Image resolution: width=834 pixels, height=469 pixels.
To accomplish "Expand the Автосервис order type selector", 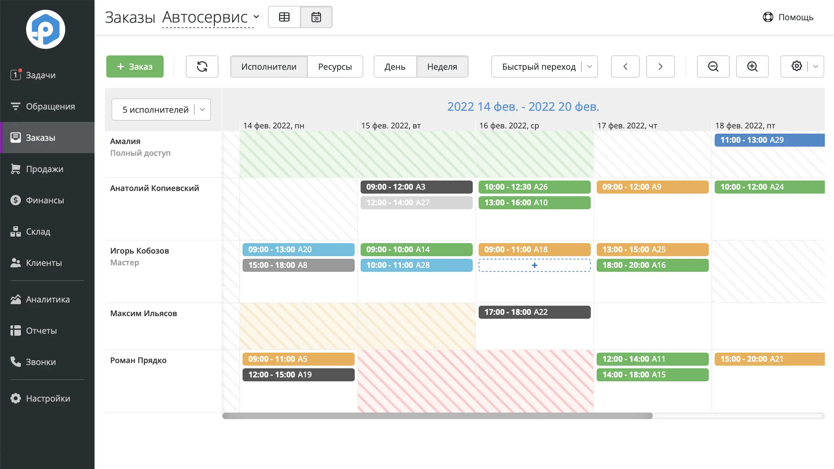I will (211, 17).
